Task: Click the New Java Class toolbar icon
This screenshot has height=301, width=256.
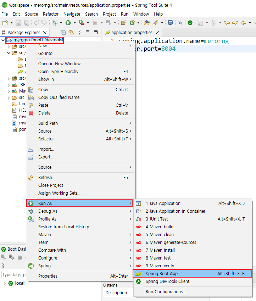Action: (x=132, y=23)
